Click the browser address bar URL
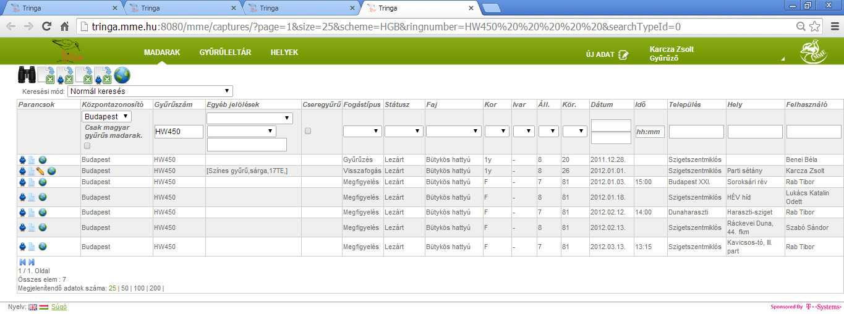 pyautogui.click(x=387, y=27)
